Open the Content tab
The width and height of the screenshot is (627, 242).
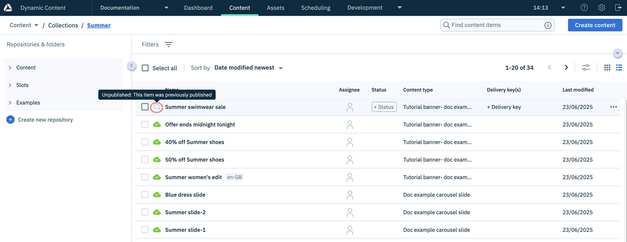(x=240, y=8)
